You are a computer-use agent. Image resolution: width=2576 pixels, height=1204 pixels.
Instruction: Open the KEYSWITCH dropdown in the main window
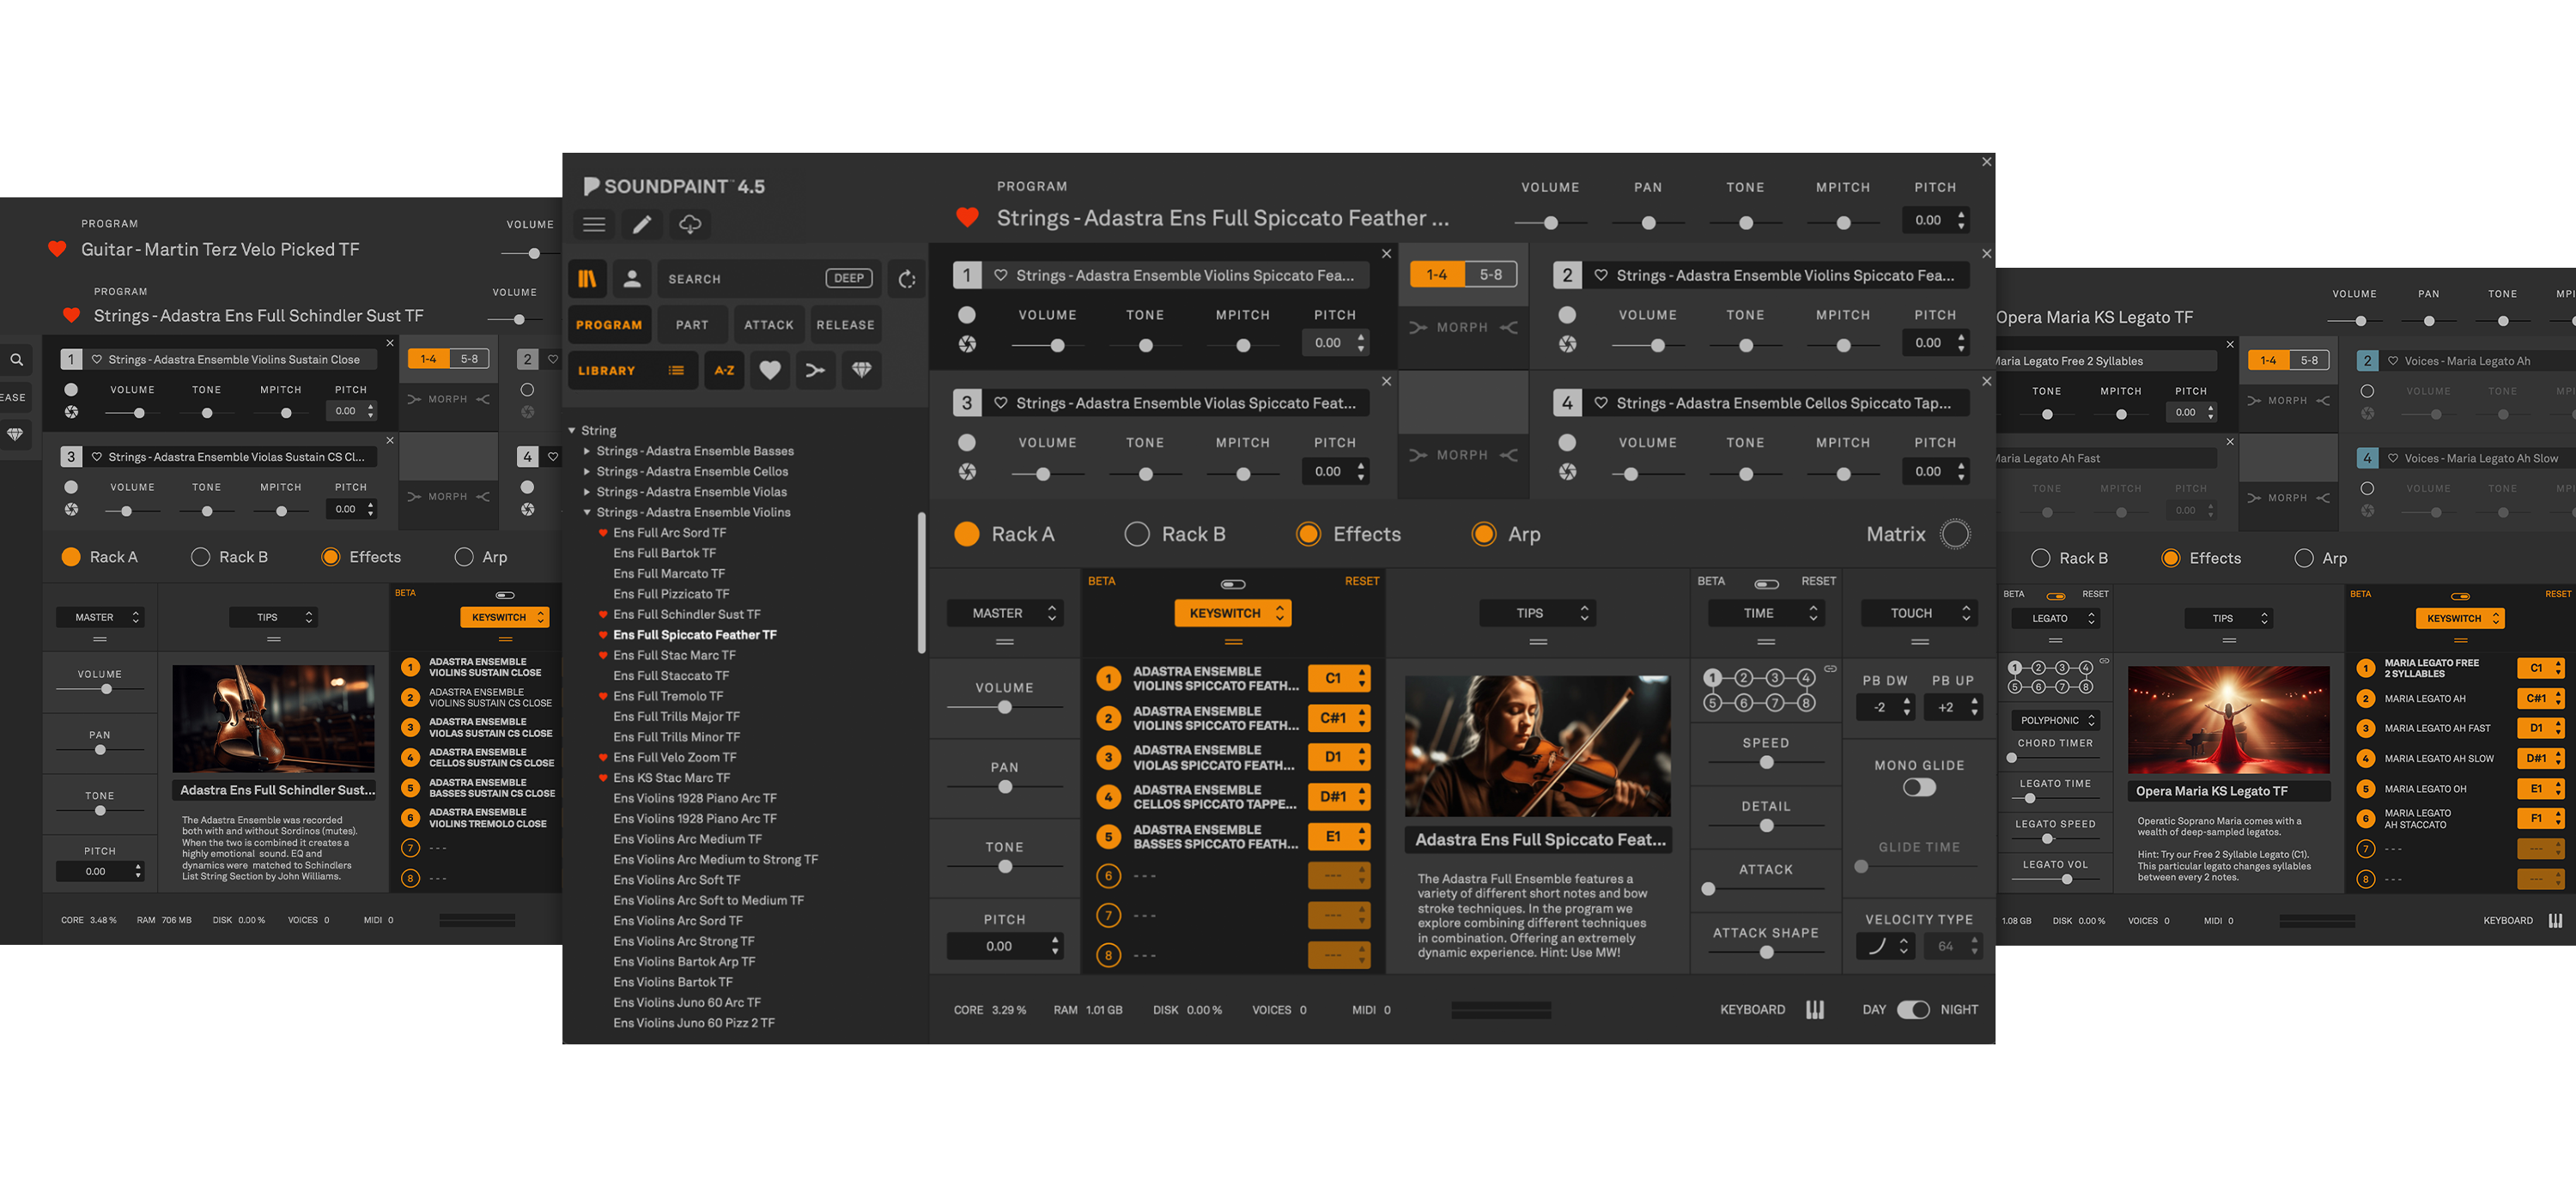[1233, 614]
